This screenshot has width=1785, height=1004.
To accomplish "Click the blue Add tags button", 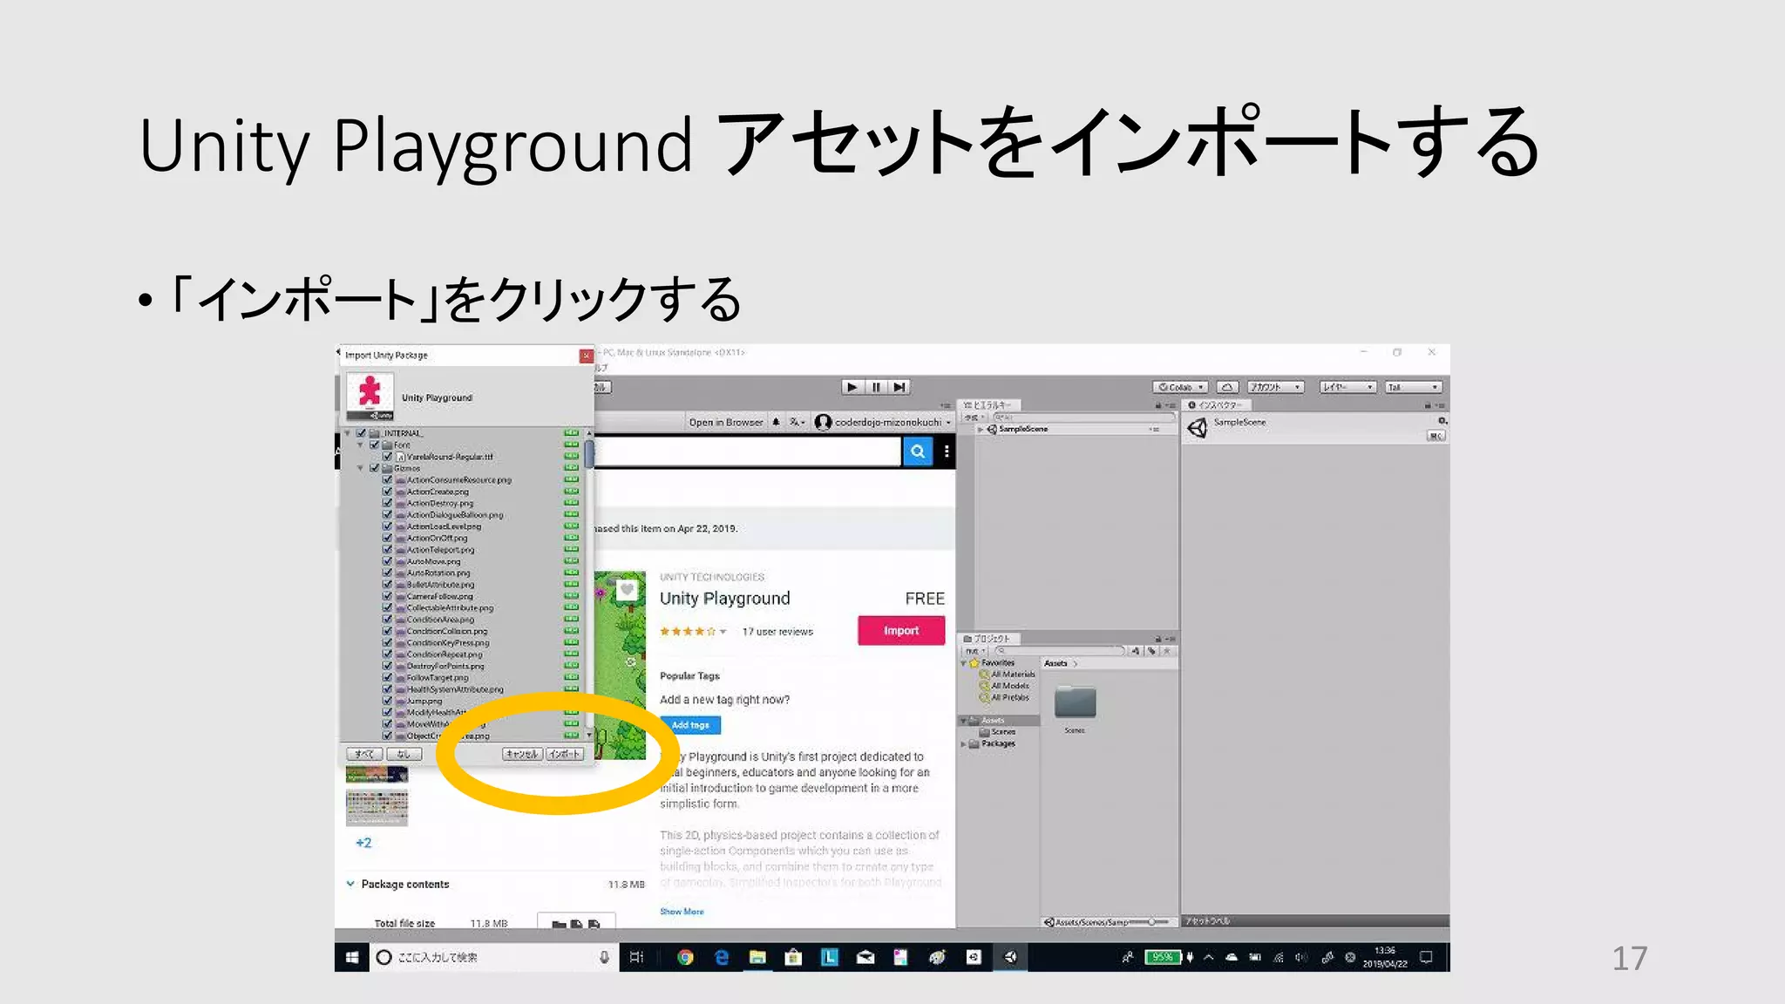I will [x=690, y=725].
